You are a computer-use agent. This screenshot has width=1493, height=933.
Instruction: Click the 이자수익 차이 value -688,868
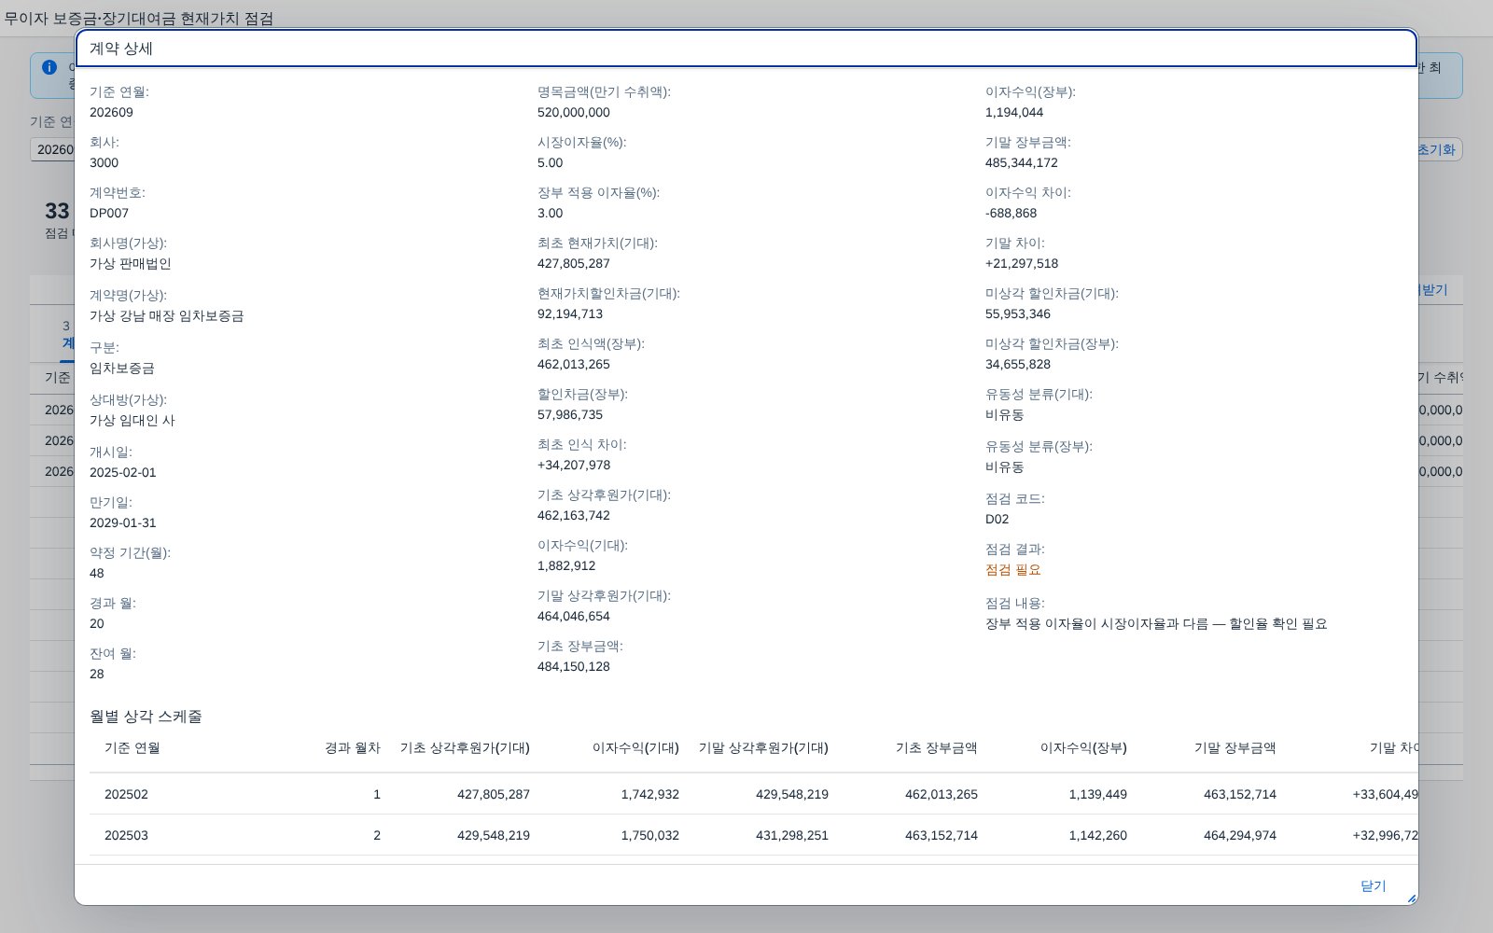(1011, 213)
